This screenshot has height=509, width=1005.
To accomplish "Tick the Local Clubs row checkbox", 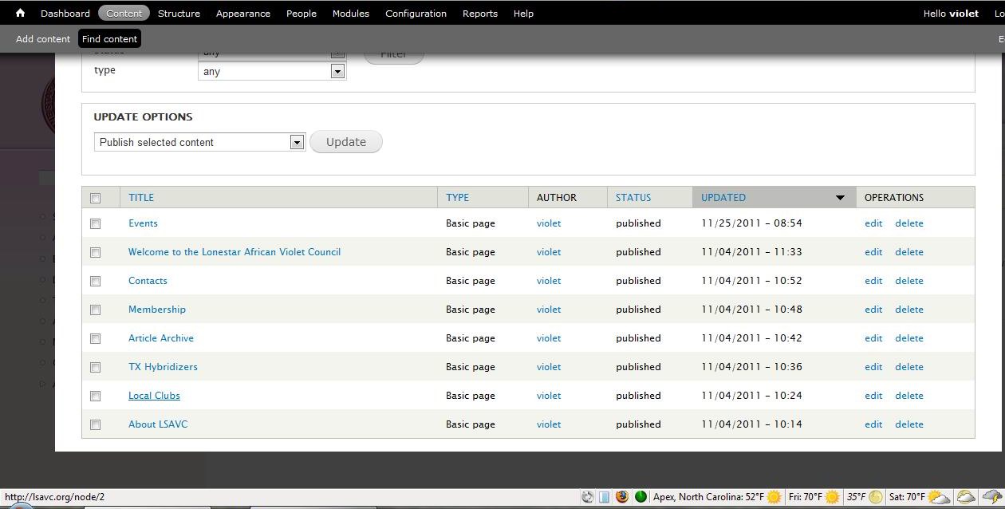I will point(96,396).
